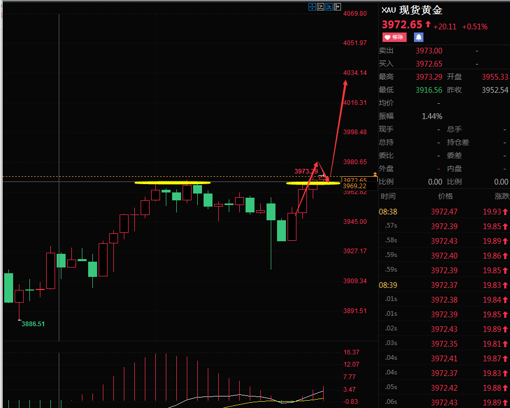
Task: Click the 昨收 value 3952.54
Action: click(x=495, y=90)
